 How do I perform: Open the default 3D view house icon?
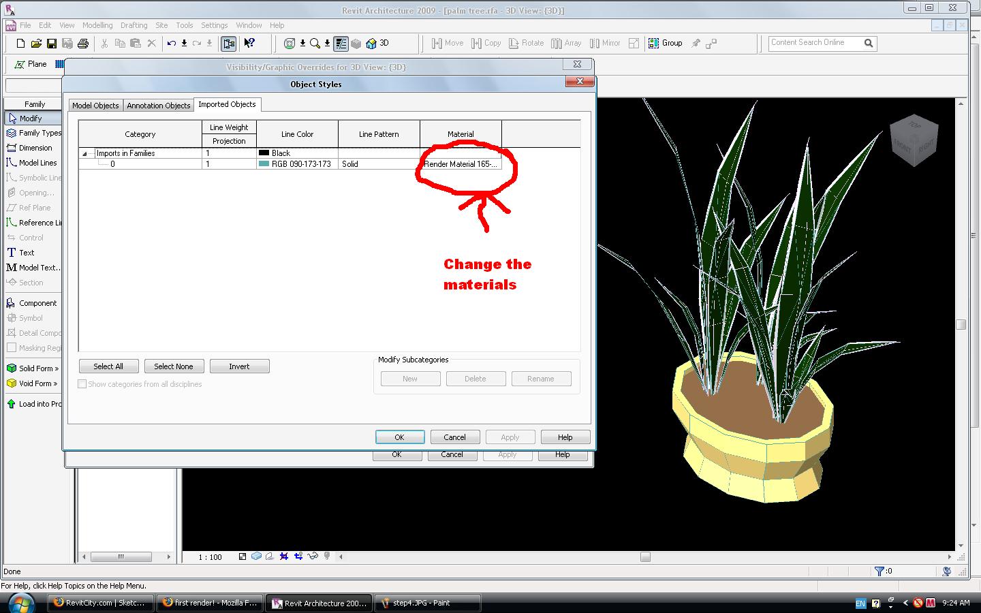coord(371,44)
